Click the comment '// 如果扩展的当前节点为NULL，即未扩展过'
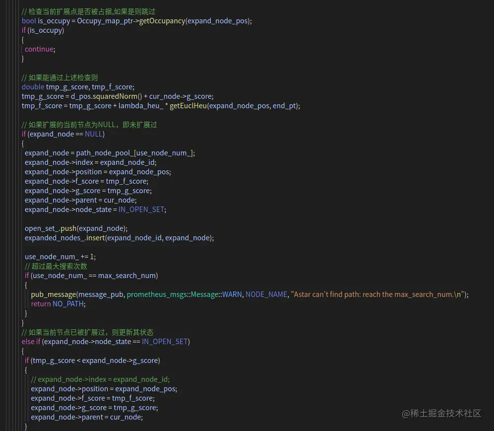This screenshot has height=431, width=494. point(89,125)
